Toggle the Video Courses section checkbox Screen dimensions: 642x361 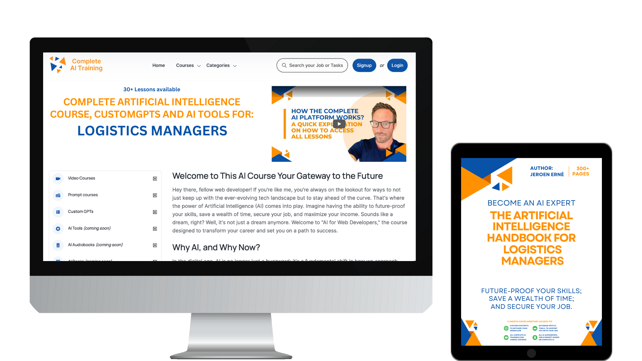click(154, 178)
